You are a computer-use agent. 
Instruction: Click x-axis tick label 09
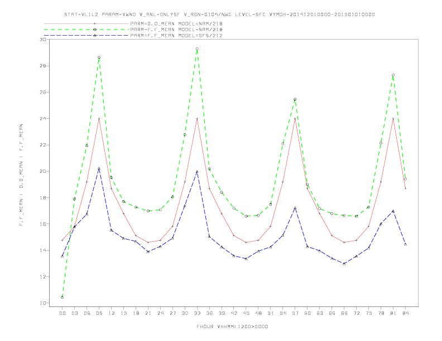click(x=99, y=313)
